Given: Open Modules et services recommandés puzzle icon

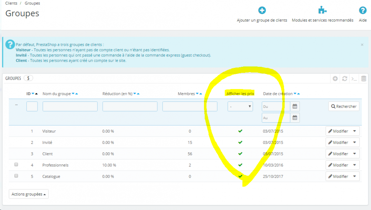Looking at the screenshot, I should tap(322, 10).
